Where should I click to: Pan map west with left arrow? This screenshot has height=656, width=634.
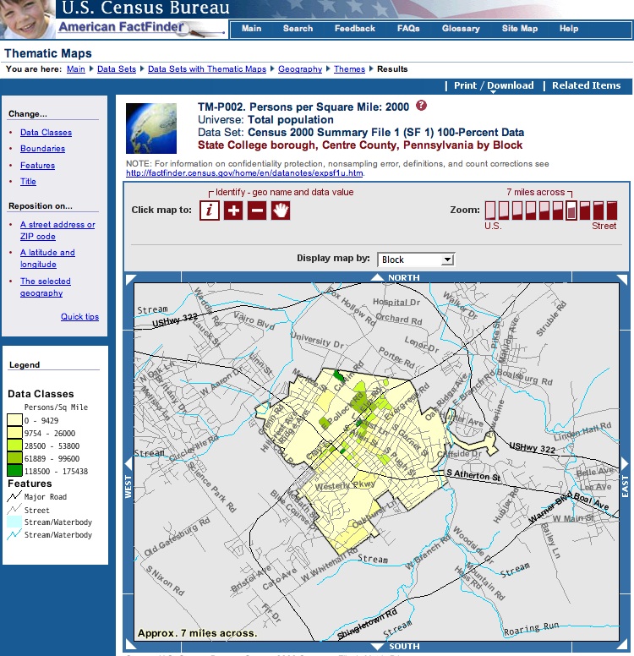[128, 463]
